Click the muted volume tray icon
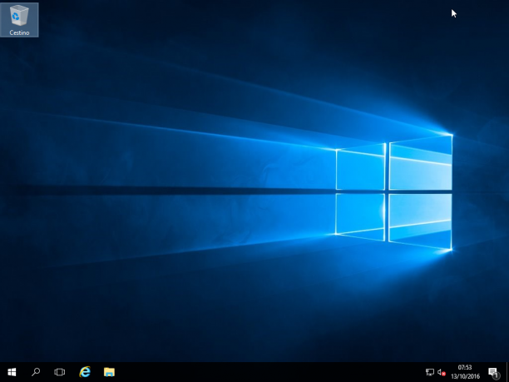The image size is (509, 382). [441, 372]
